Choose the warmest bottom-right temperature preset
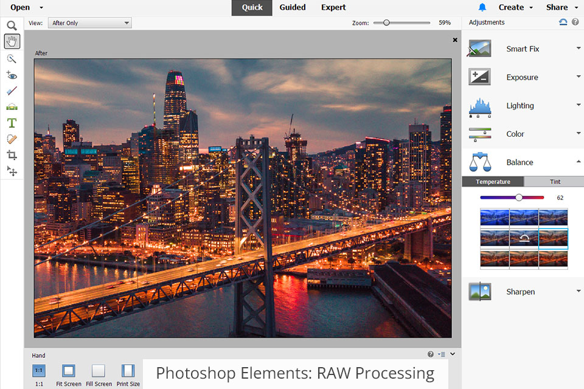This screenshot has width=584, height=389. 553,259
